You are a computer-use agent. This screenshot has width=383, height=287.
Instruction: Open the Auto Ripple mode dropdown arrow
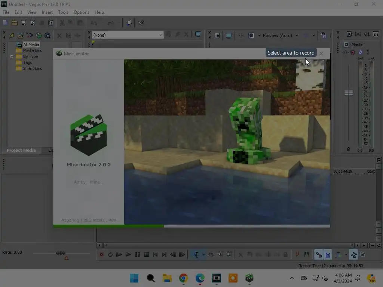[346, 254]
